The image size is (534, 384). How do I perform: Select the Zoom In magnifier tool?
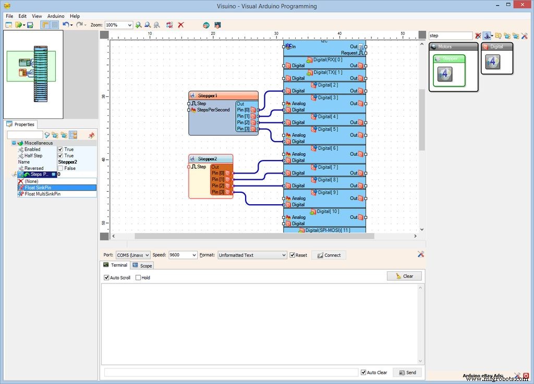coord(138,24)
